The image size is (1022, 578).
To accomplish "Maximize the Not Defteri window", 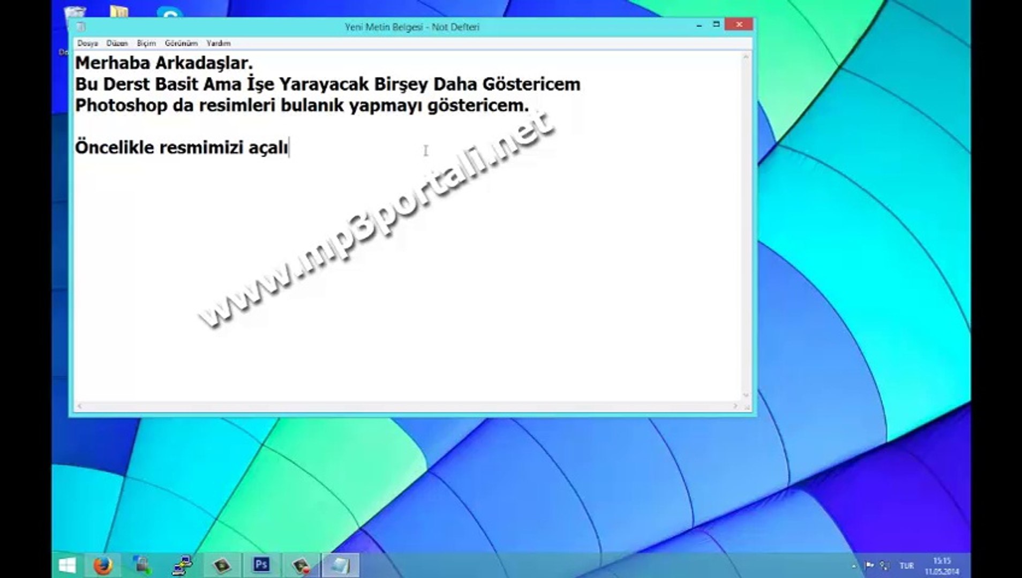I will tap(716, 25).
